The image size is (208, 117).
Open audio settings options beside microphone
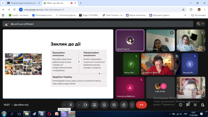click(x=65, y=105)
